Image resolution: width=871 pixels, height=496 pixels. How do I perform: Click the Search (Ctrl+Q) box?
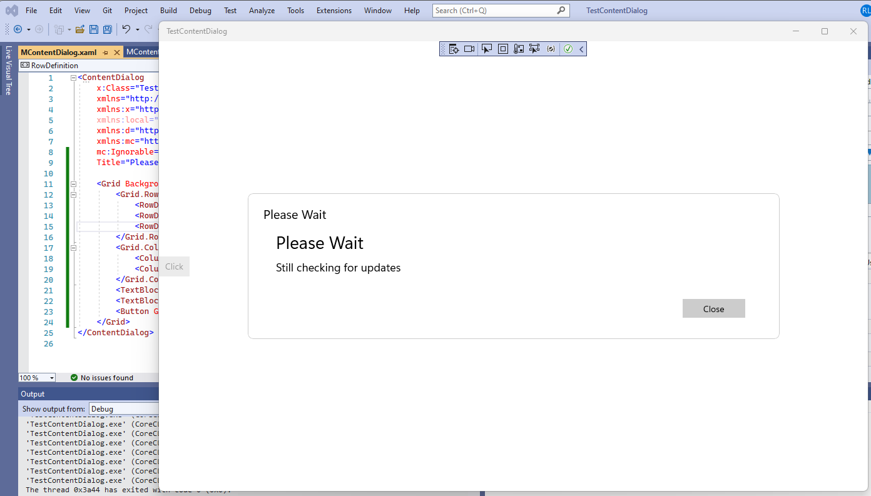pyautogui.click(x=500, y=11)
